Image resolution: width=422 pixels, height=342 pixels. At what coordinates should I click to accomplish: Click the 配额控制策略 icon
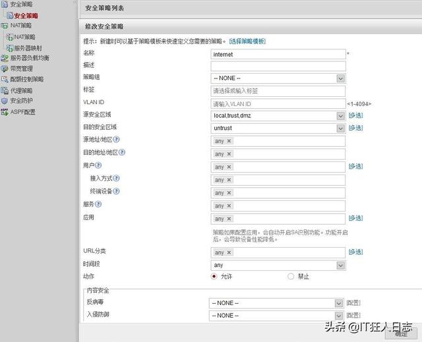tap(5, 79)
